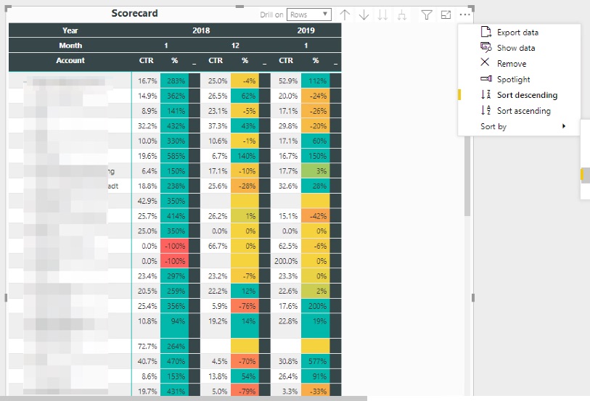Click the Sort ascending A-Z icon
The image size is (590, 401).
[x=485, y=110]
